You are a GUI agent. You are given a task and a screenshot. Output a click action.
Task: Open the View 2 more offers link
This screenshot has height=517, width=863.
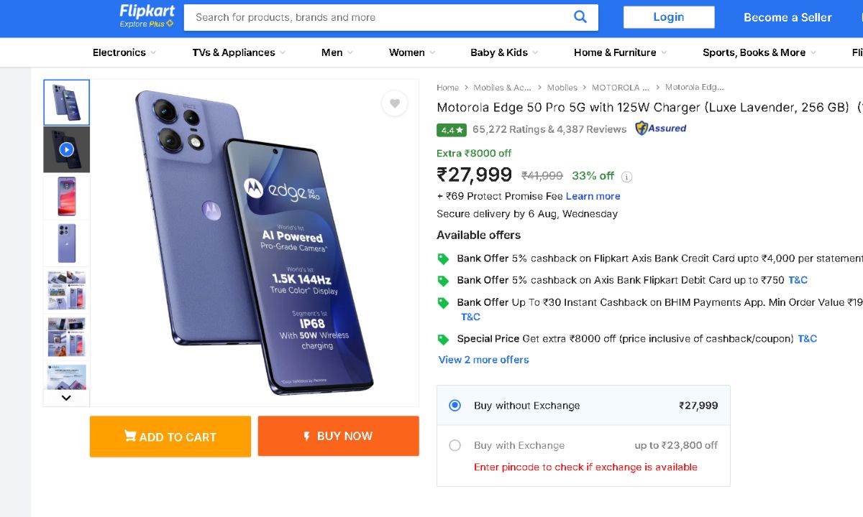click(483, 359)
